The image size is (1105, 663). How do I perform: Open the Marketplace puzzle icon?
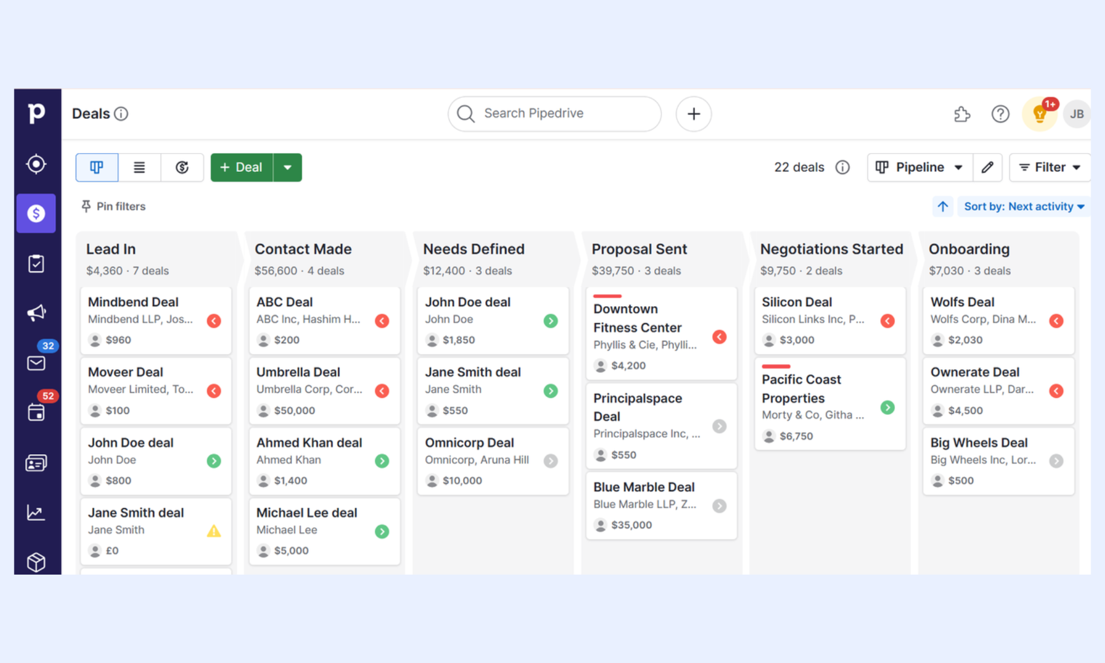(962, 114)
